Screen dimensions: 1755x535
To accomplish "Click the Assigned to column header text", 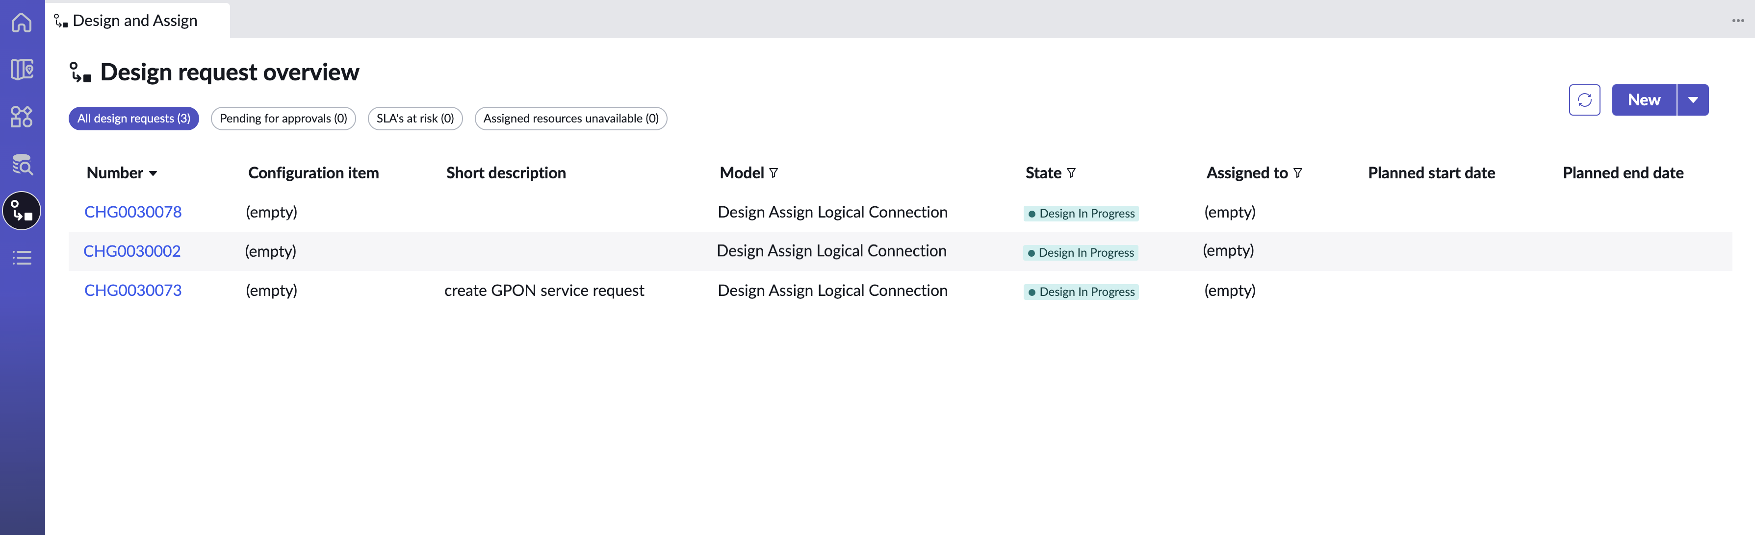I will pyautogui.click(x=1247, y=173).
